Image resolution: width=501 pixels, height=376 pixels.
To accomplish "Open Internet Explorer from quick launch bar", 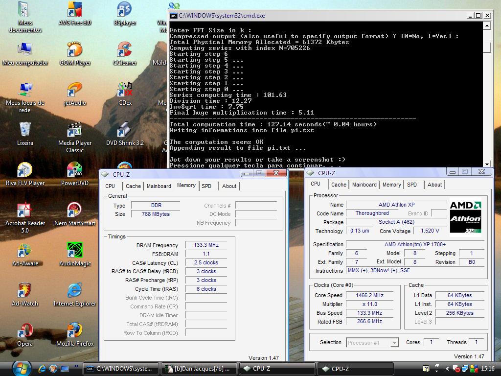I will point(42,369).
